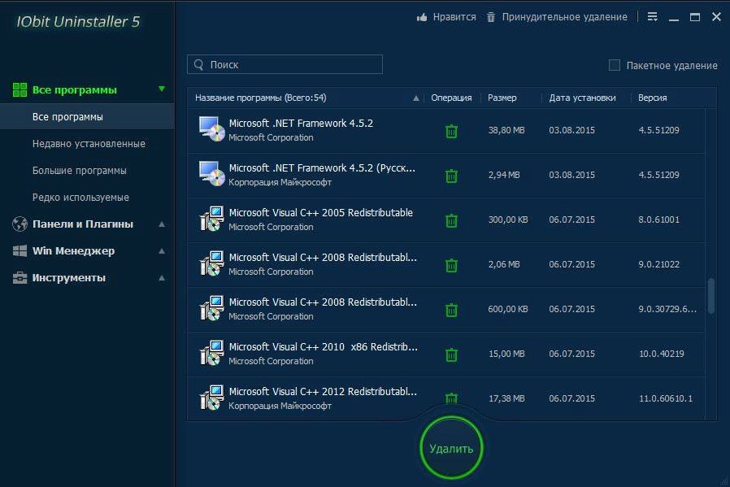730x487 pixels.
Task: Click the Нравится link
Action: 454,17
